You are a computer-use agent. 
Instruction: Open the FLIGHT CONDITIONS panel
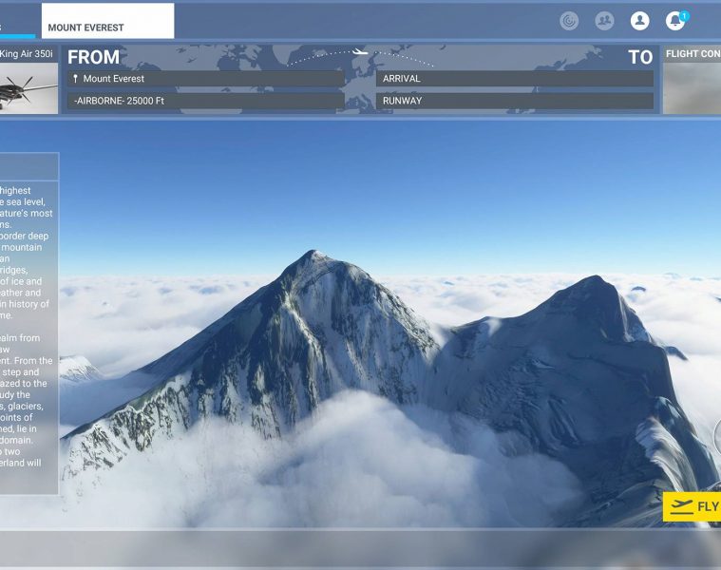click(692, 80)
